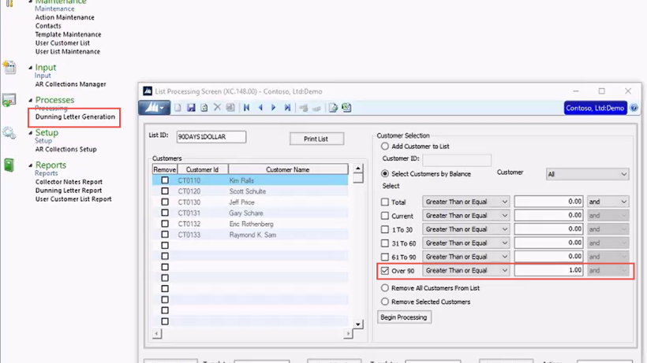
Task: Click the grayed second notes toolbar icon
Action: [x=316, y=108]
